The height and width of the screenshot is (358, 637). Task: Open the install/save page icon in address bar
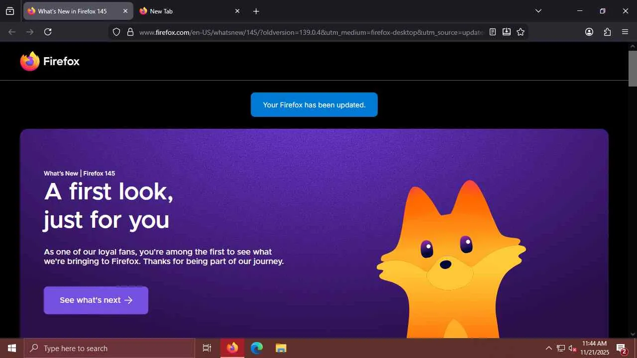[507, 32]
